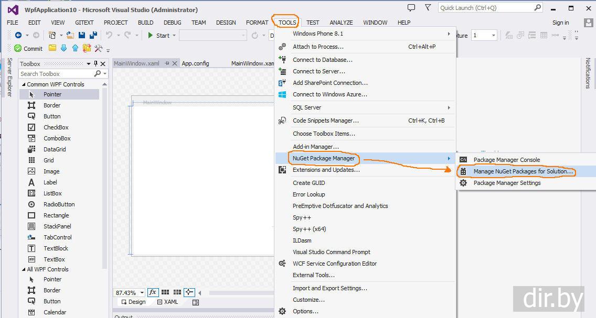Viewport: 596px width, 318px height.
Task: Select Manage NuGet Packages for Solution
Action: pyautogui.click(x=523, y=171)
